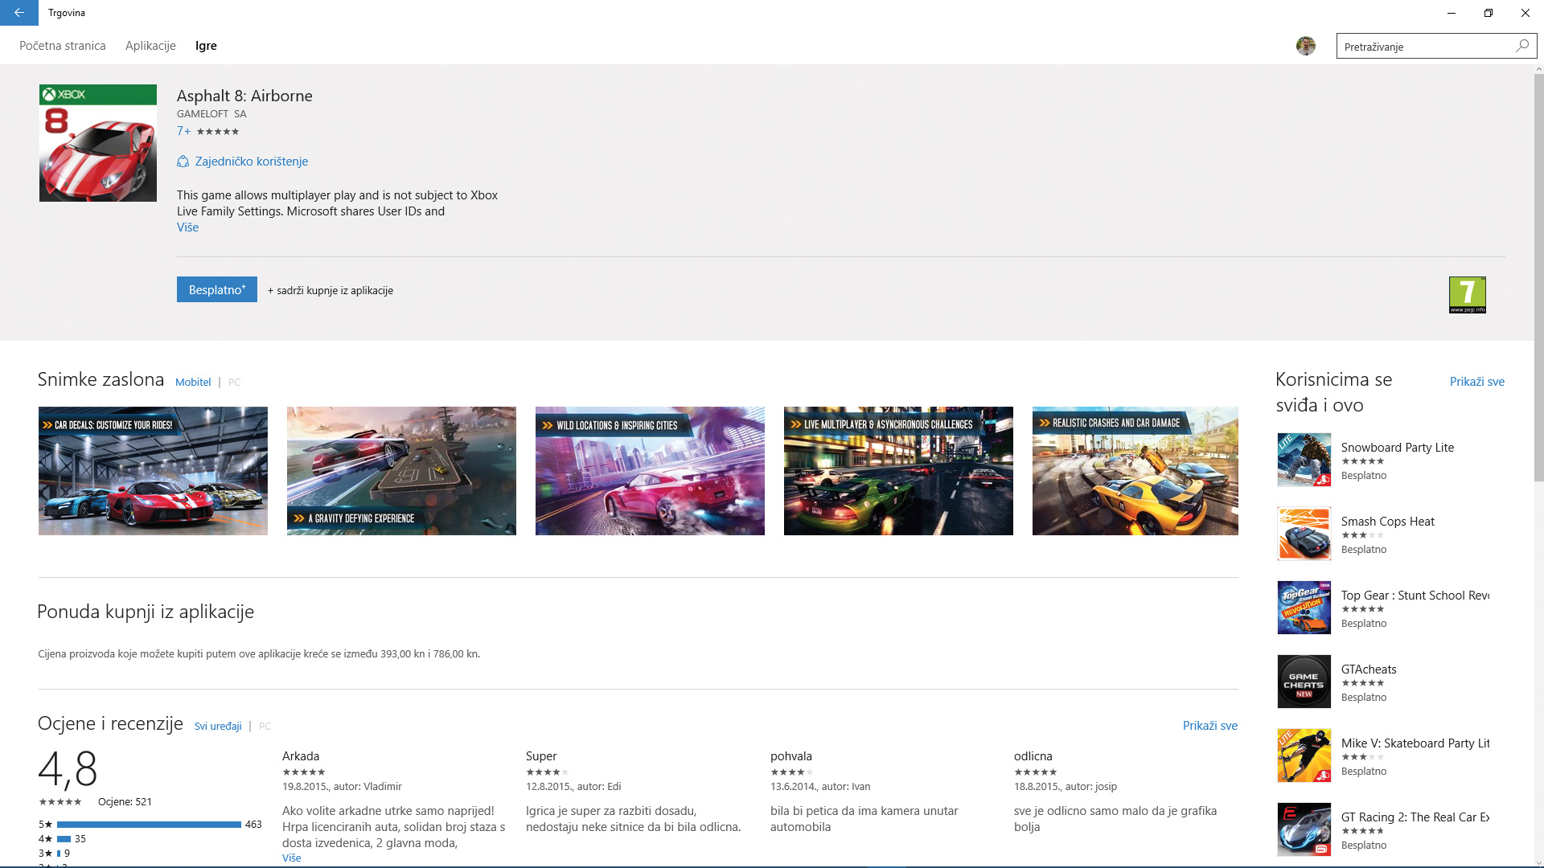Image resolution: width=1544 pixels, height=868 pixels.
Task: Open Mike V Skateboard Party icon
Action: pos(1304,755)
